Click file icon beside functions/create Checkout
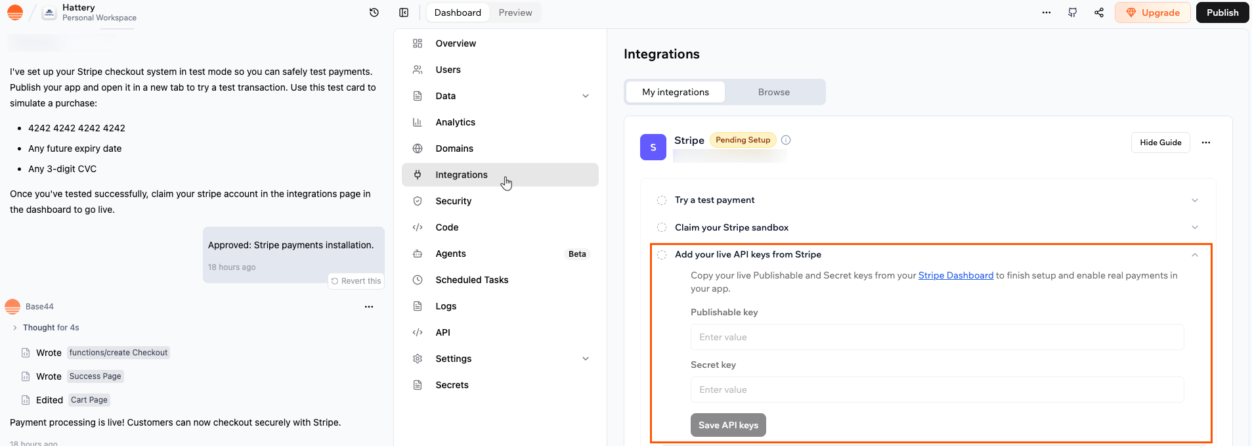The width and height of the screenshot is (1252, 446). tap(26, 353)
